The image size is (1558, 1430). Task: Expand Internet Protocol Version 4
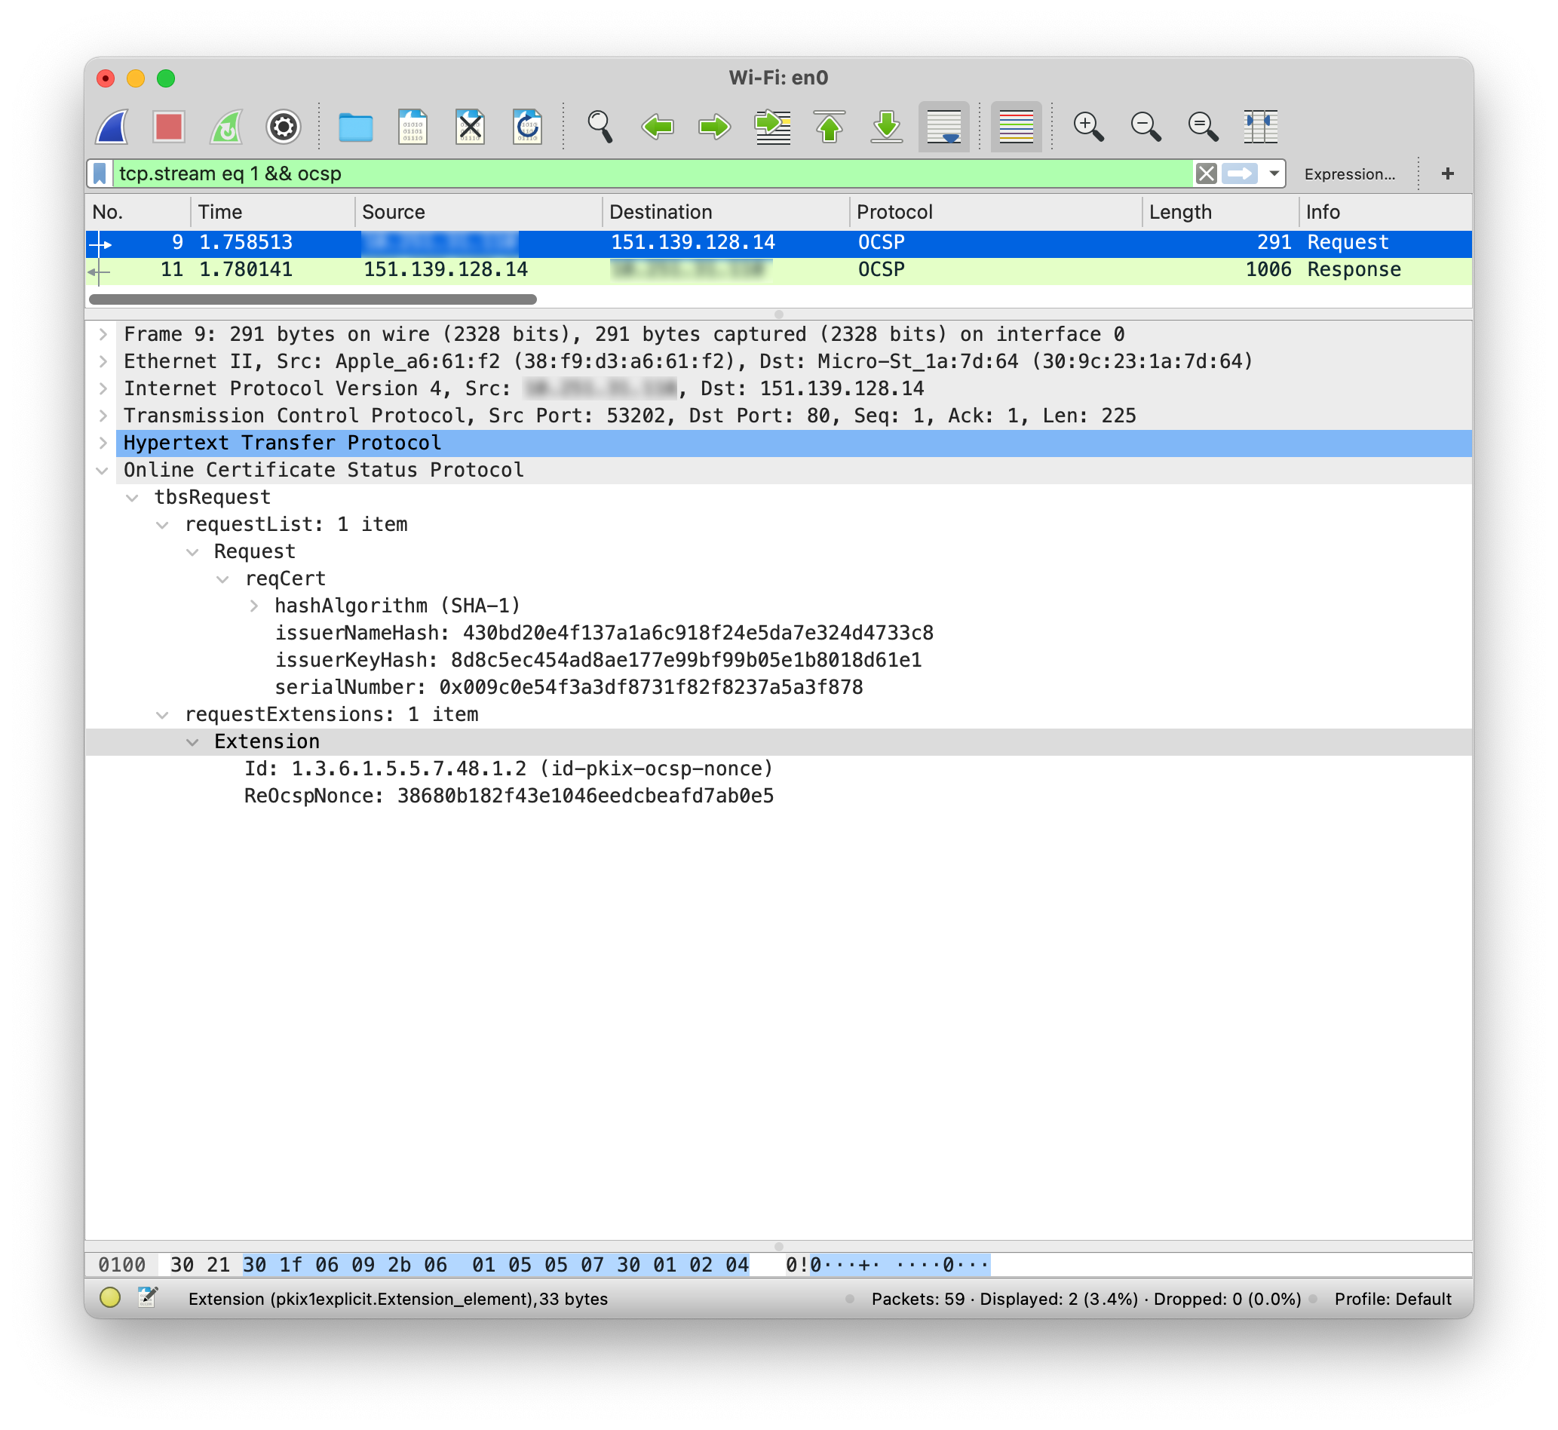tap(103, 388)
